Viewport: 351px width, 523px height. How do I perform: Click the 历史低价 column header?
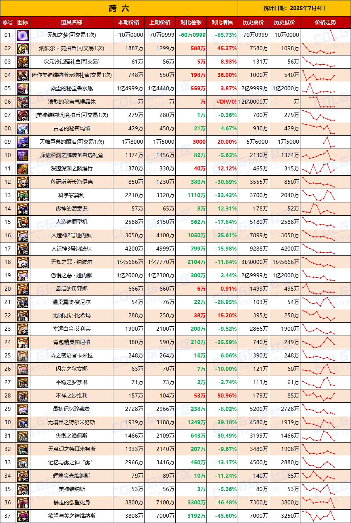(x=285, y=22)
